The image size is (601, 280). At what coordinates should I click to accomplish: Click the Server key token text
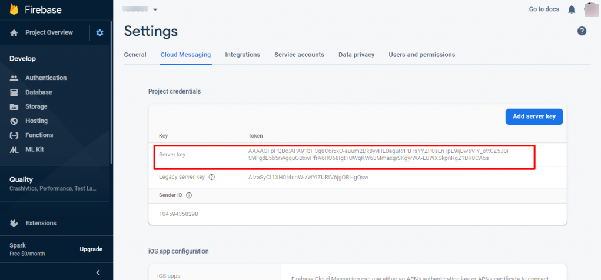pyautogui.click(x=378, y=154)
